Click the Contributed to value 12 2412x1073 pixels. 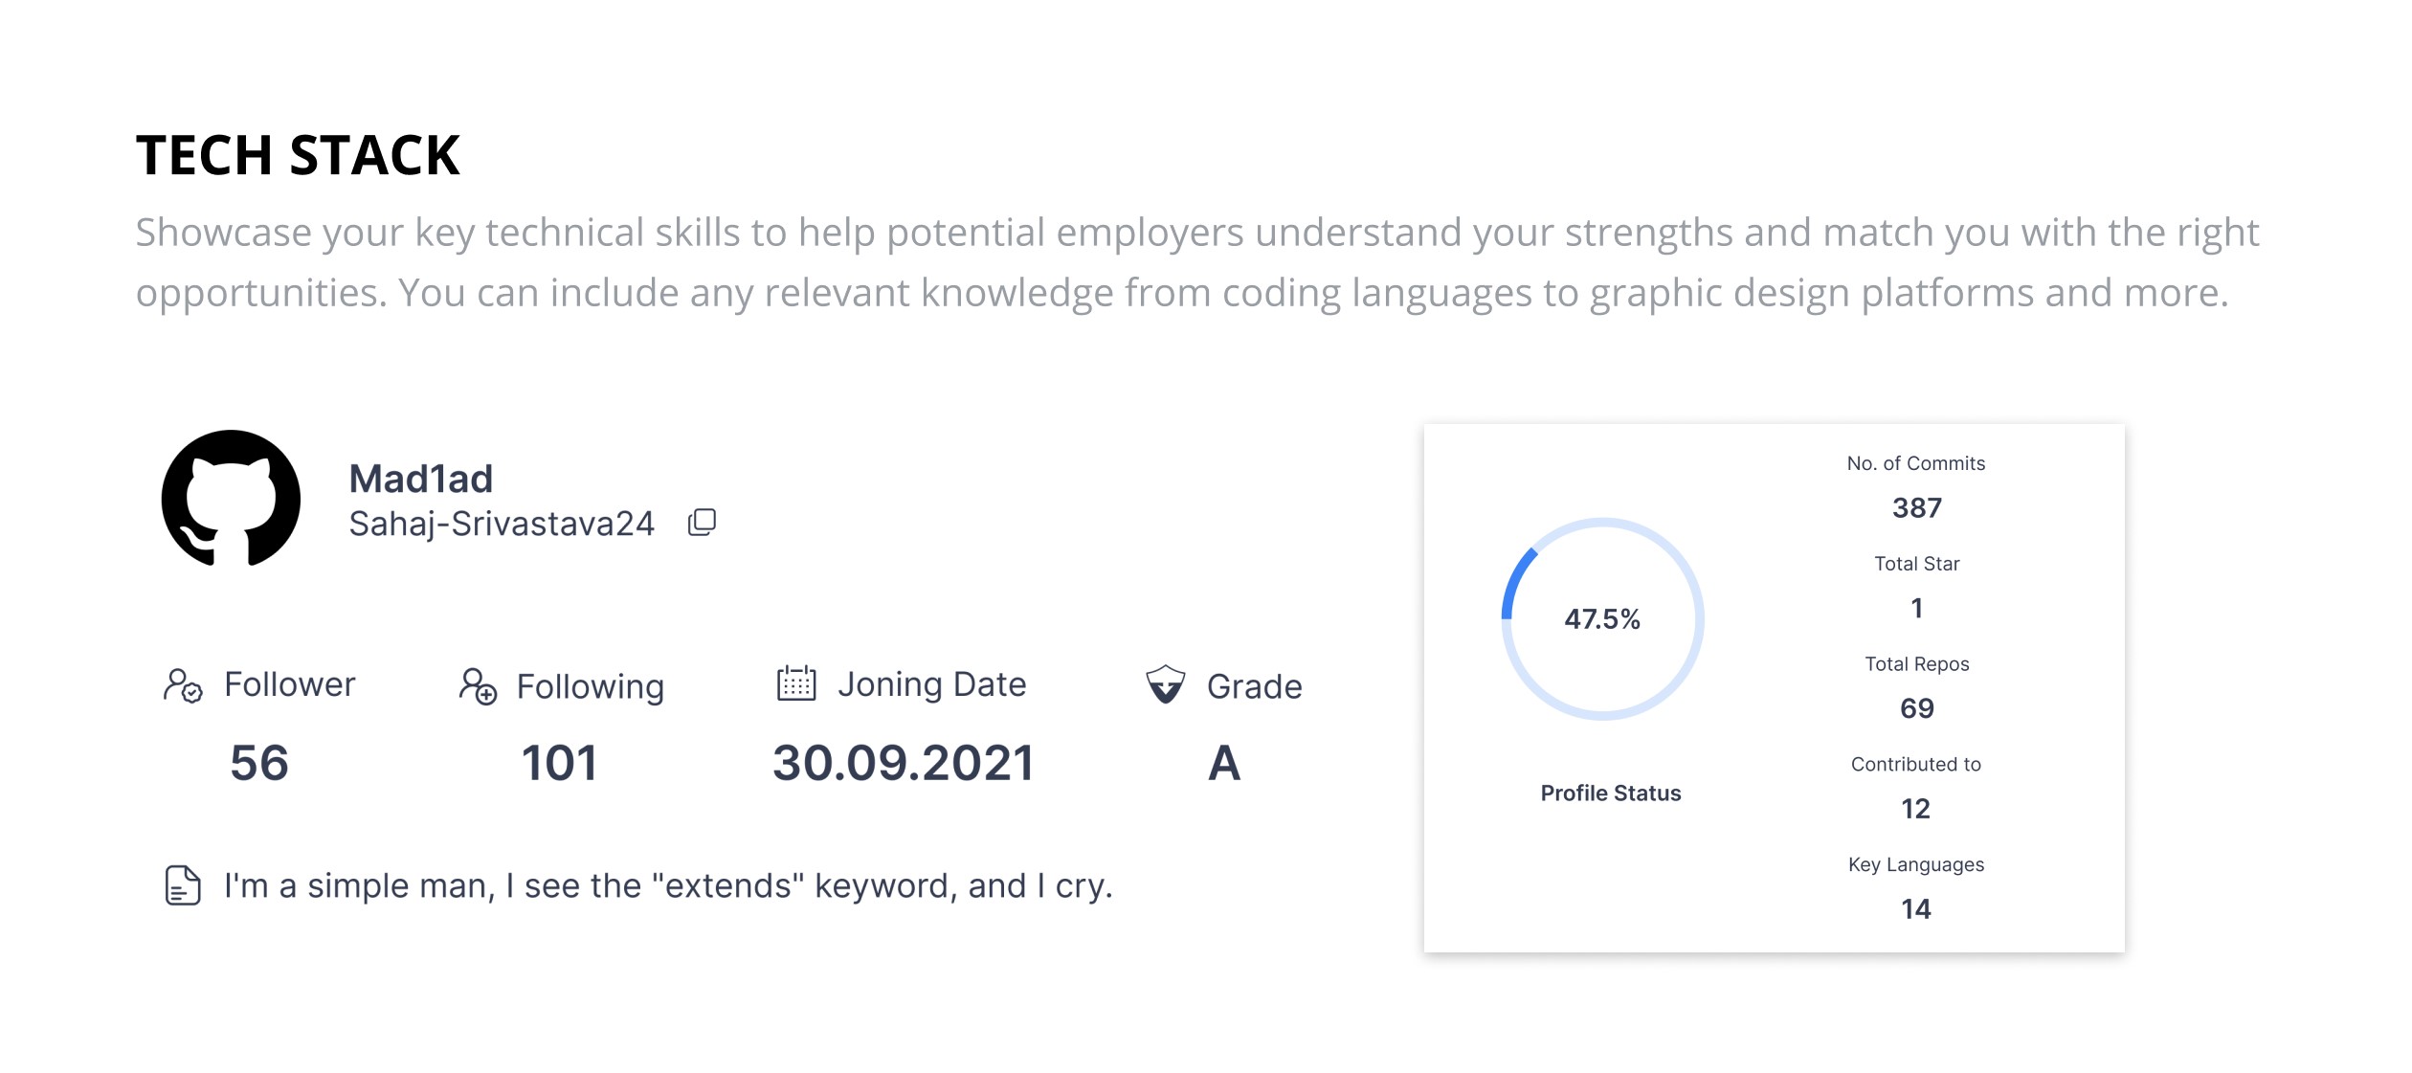(1915, 809)
